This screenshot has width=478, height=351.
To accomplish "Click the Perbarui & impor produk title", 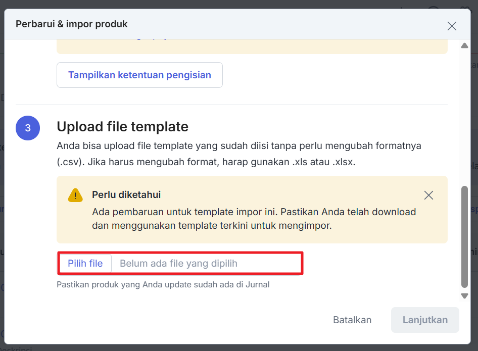I will [72, 24].
